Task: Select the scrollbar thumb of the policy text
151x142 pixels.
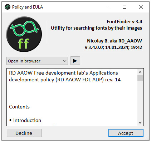Action: click(x=140, y=78)
